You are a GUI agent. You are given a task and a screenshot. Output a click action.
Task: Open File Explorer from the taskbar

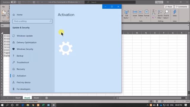pos(28,105)
